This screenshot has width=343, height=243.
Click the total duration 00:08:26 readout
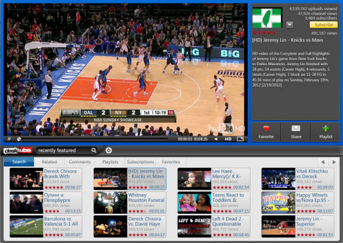pos(201,139)
